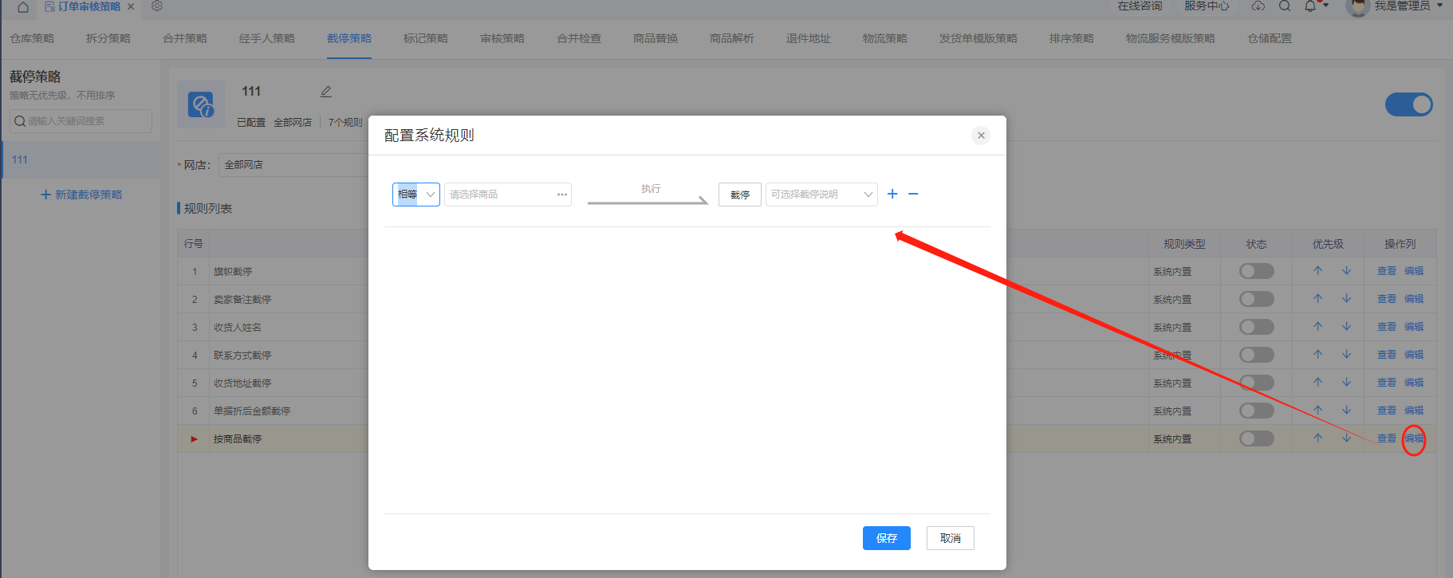Switch to the 仓库策略 tab
The height and width of the screenshot is (578, 1453).
pos(32,38)
